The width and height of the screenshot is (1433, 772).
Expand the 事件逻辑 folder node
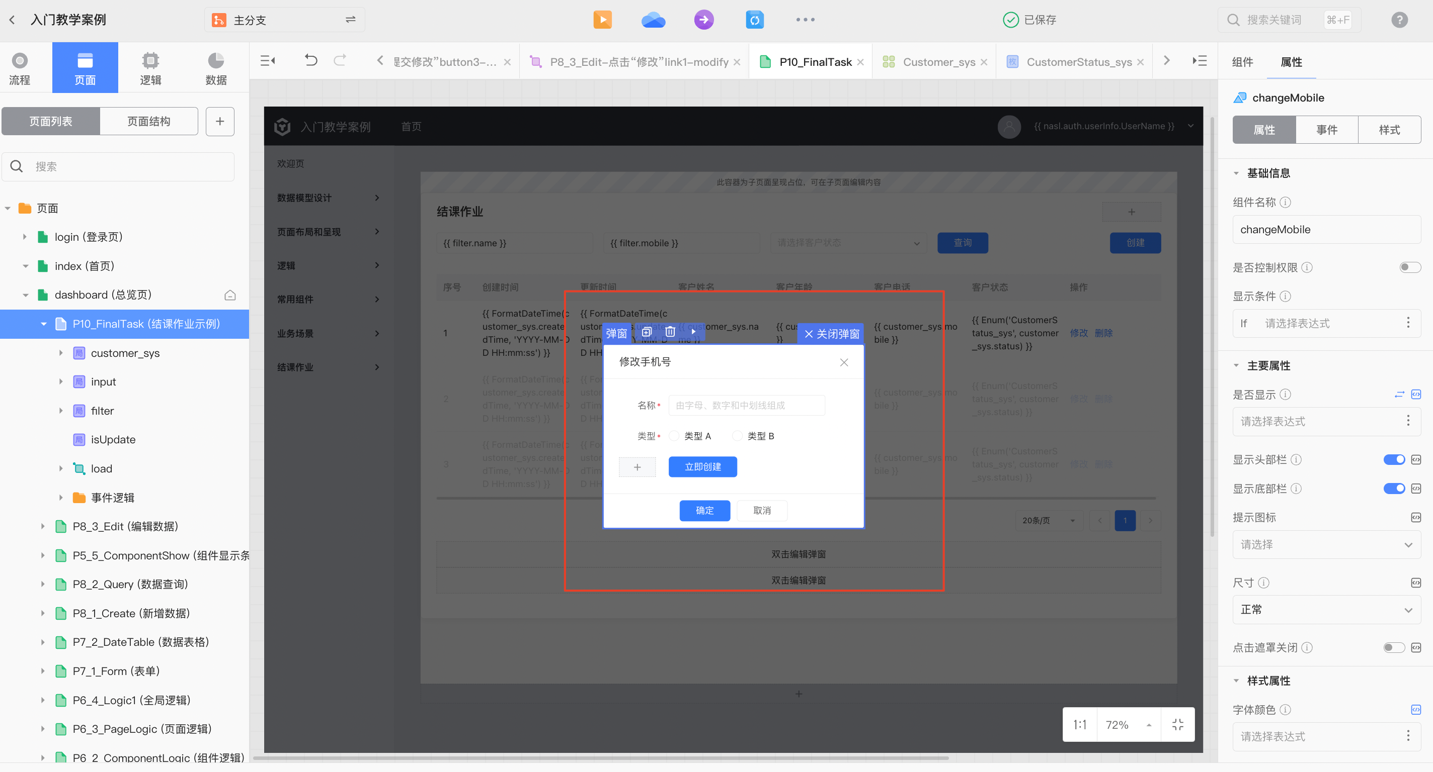pos(61,498)
